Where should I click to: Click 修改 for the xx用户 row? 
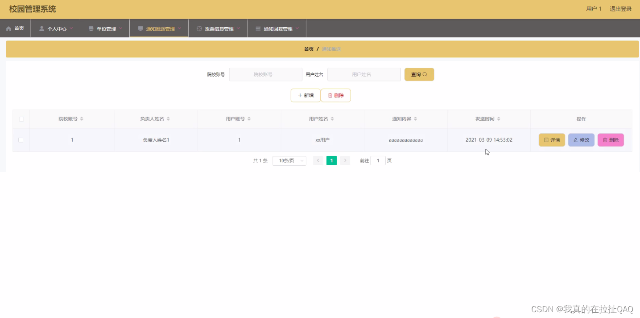pos(581,140)
